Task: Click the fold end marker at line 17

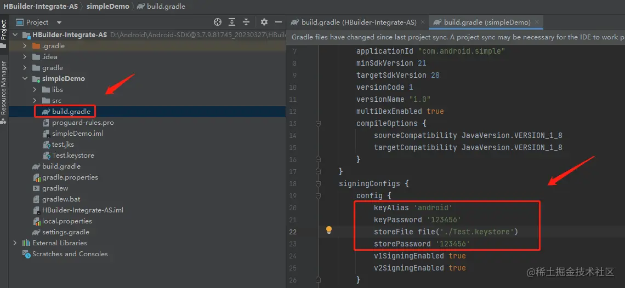Action: coord(318,171)
